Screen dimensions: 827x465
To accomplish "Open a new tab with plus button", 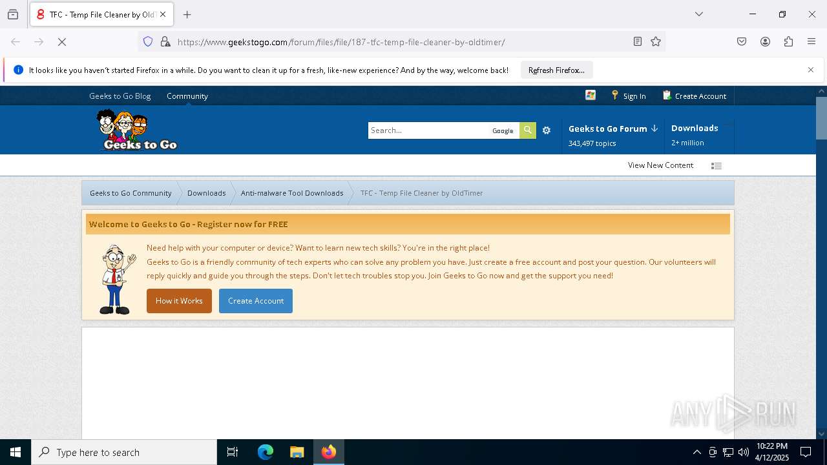I will pos(187,14).
